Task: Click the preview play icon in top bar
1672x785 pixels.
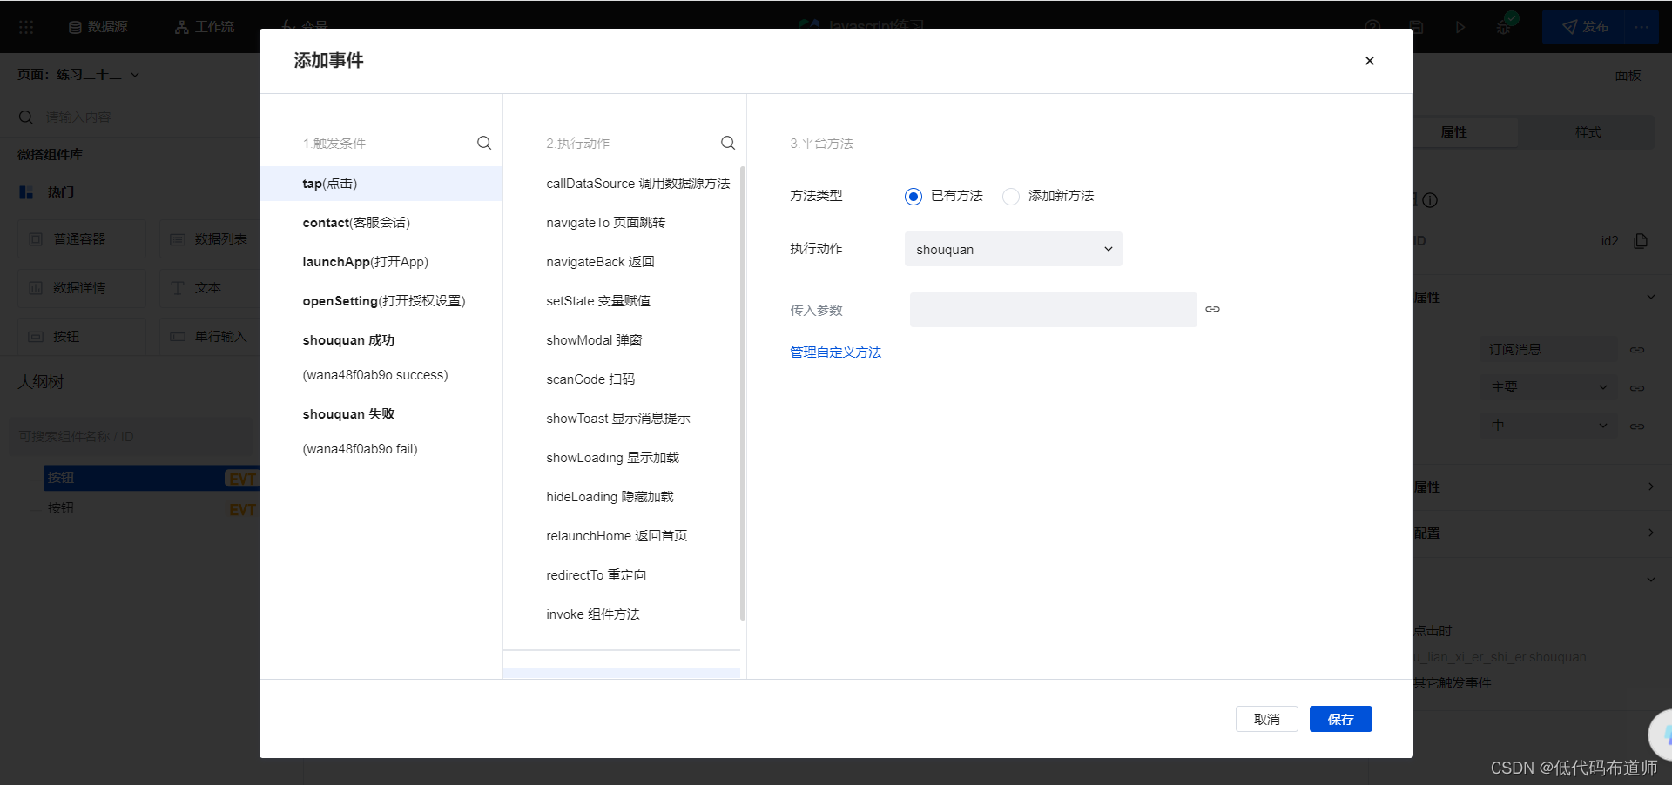Action: coord(1460,27)
